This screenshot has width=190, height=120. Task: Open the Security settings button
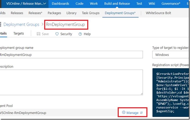click(64, 34)
